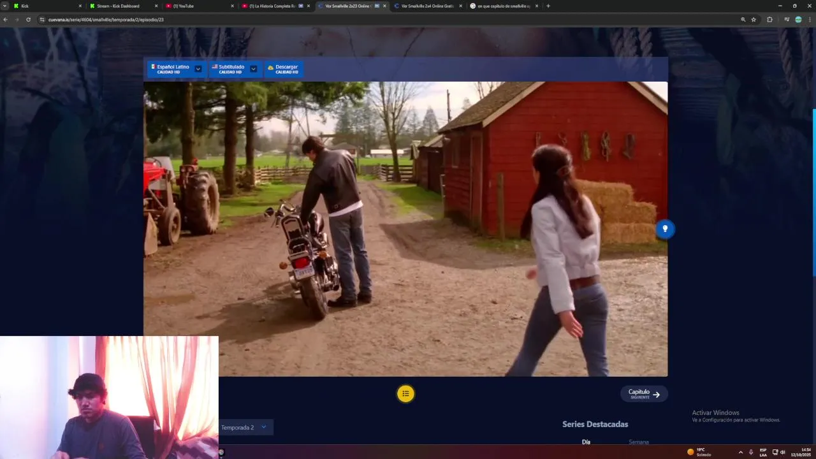Viewport: 816px width, 459px height.
Task: View site information icon in address bar
Action: tap(43, 20)
